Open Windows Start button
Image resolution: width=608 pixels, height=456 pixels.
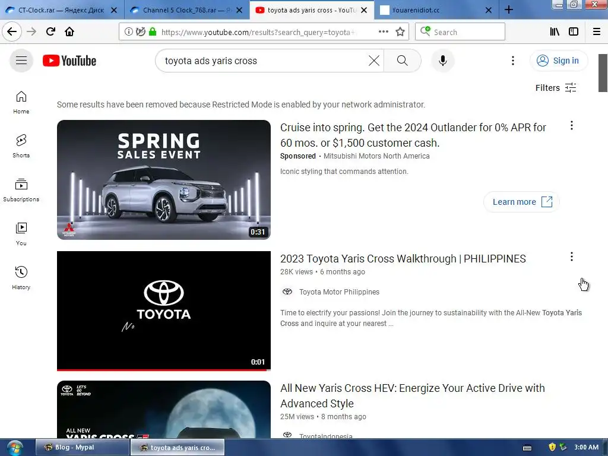pyautogui.click(x=14, y=448)
